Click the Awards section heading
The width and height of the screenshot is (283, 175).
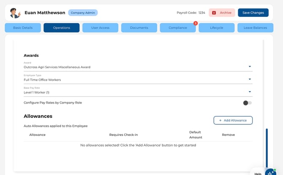click(31, 55)
